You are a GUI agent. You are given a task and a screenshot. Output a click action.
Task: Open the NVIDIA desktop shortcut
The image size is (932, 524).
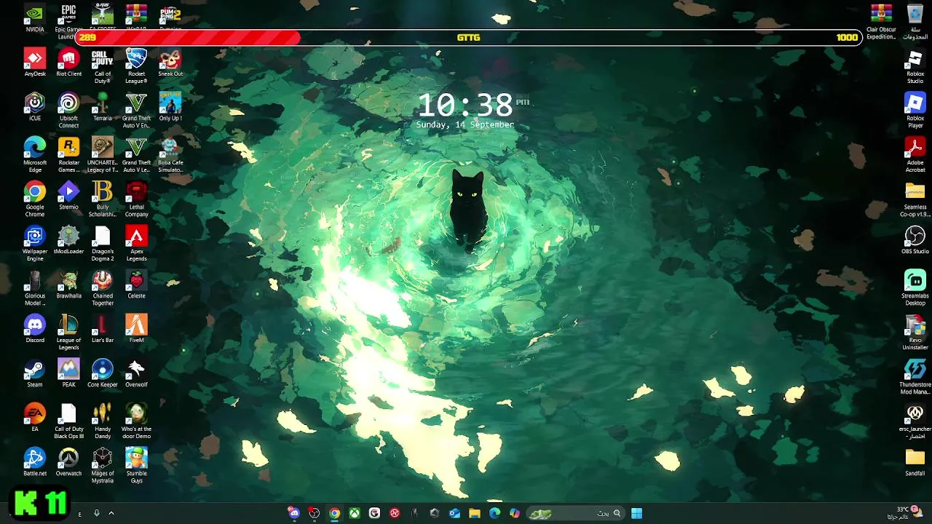click(34, 18)
